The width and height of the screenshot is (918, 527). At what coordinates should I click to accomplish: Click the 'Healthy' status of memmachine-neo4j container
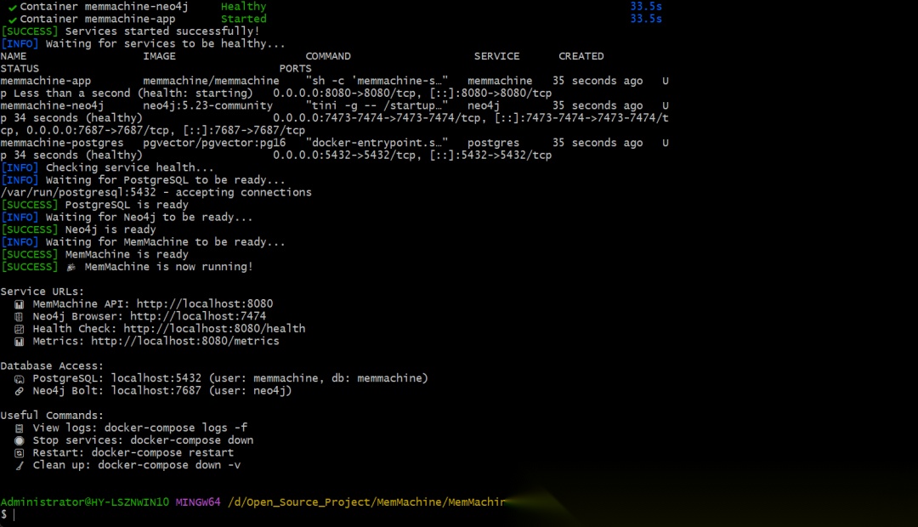point(244,7)
